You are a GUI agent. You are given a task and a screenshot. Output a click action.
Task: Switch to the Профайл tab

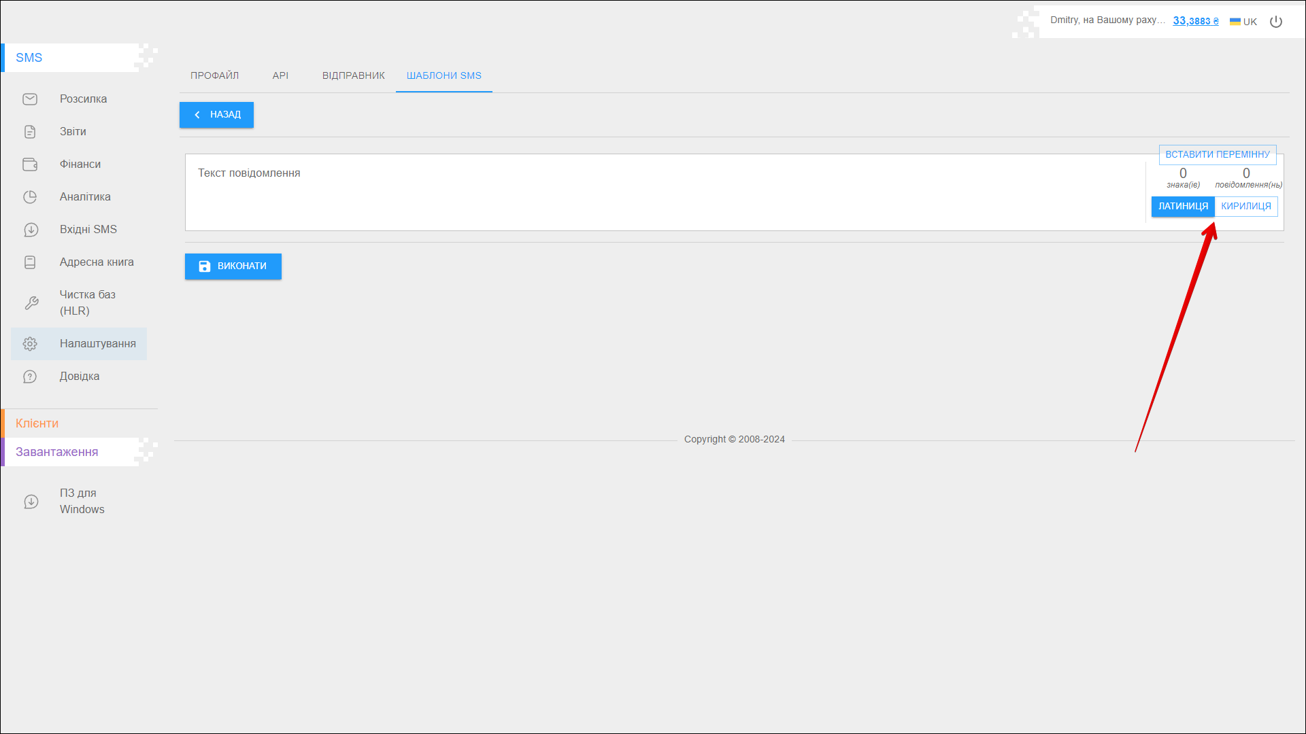(x=214, y=75)
